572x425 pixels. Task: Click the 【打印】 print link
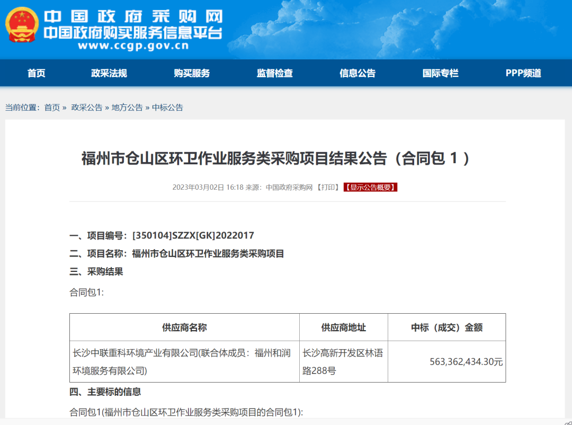coord(328,187)
